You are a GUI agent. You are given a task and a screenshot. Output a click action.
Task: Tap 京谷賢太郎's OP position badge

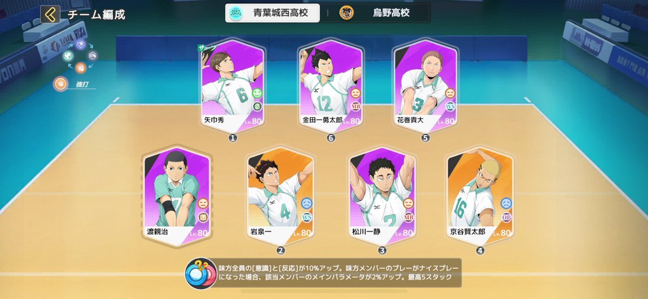click(506, 217)
